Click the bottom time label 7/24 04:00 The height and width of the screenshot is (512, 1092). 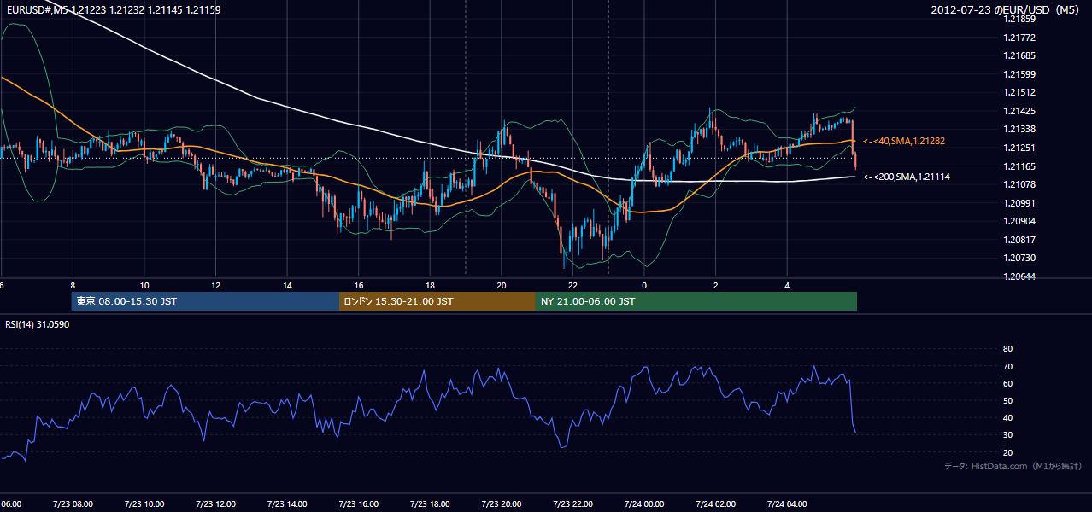point(787,504)
